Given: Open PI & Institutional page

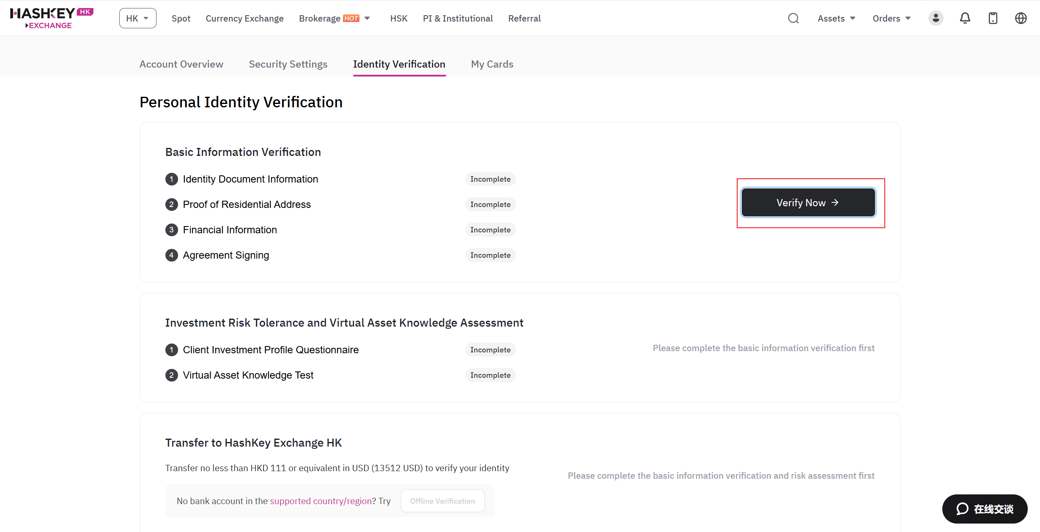Looking at the screenshot, I should (x=458, y=18).
